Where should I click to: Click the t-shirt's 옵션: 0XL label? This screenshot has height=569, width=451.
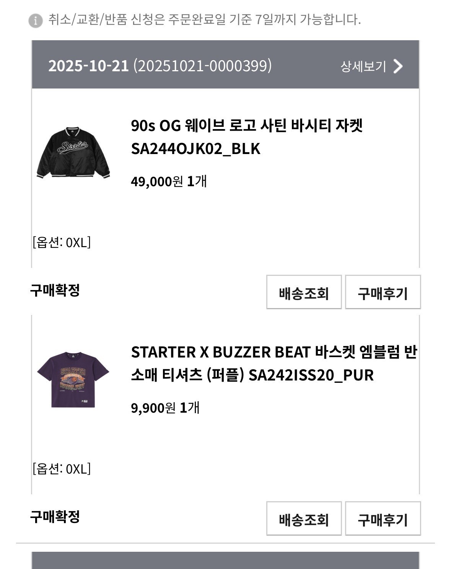coord(62,469)
